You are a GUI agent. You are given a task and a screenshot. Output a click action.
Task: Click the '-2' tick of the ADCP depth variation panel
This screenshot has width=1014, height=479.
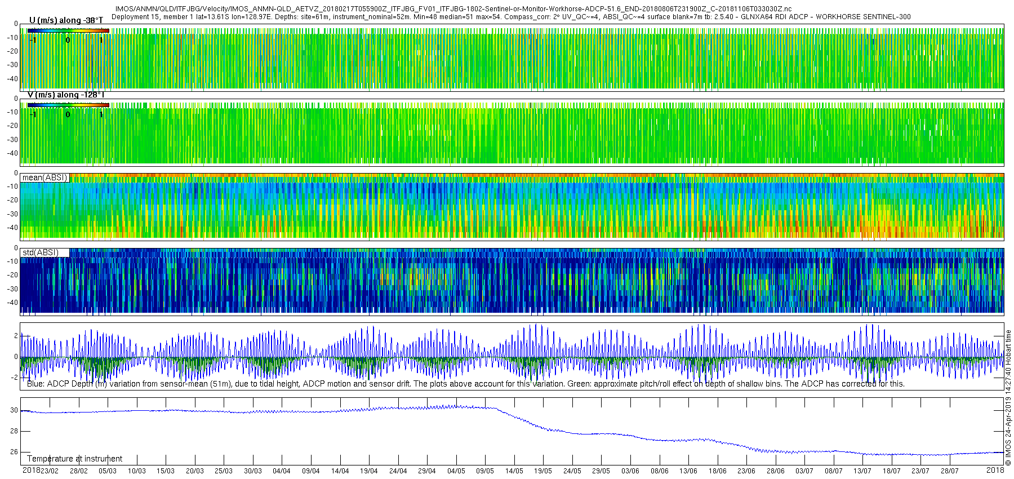coord(15,378)
